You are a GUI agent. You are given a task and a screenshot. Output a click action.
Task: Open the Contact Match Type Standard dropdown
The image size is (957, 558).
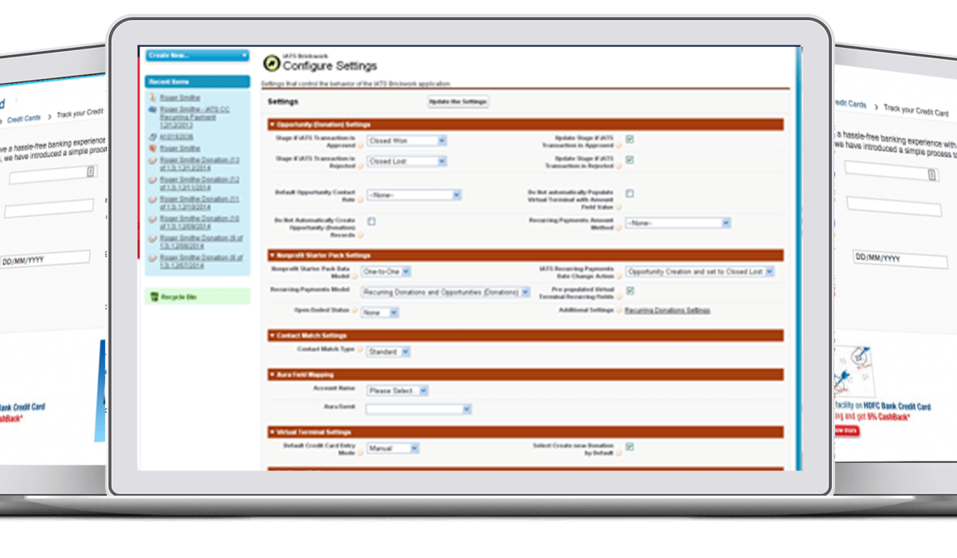pos(388,352)
